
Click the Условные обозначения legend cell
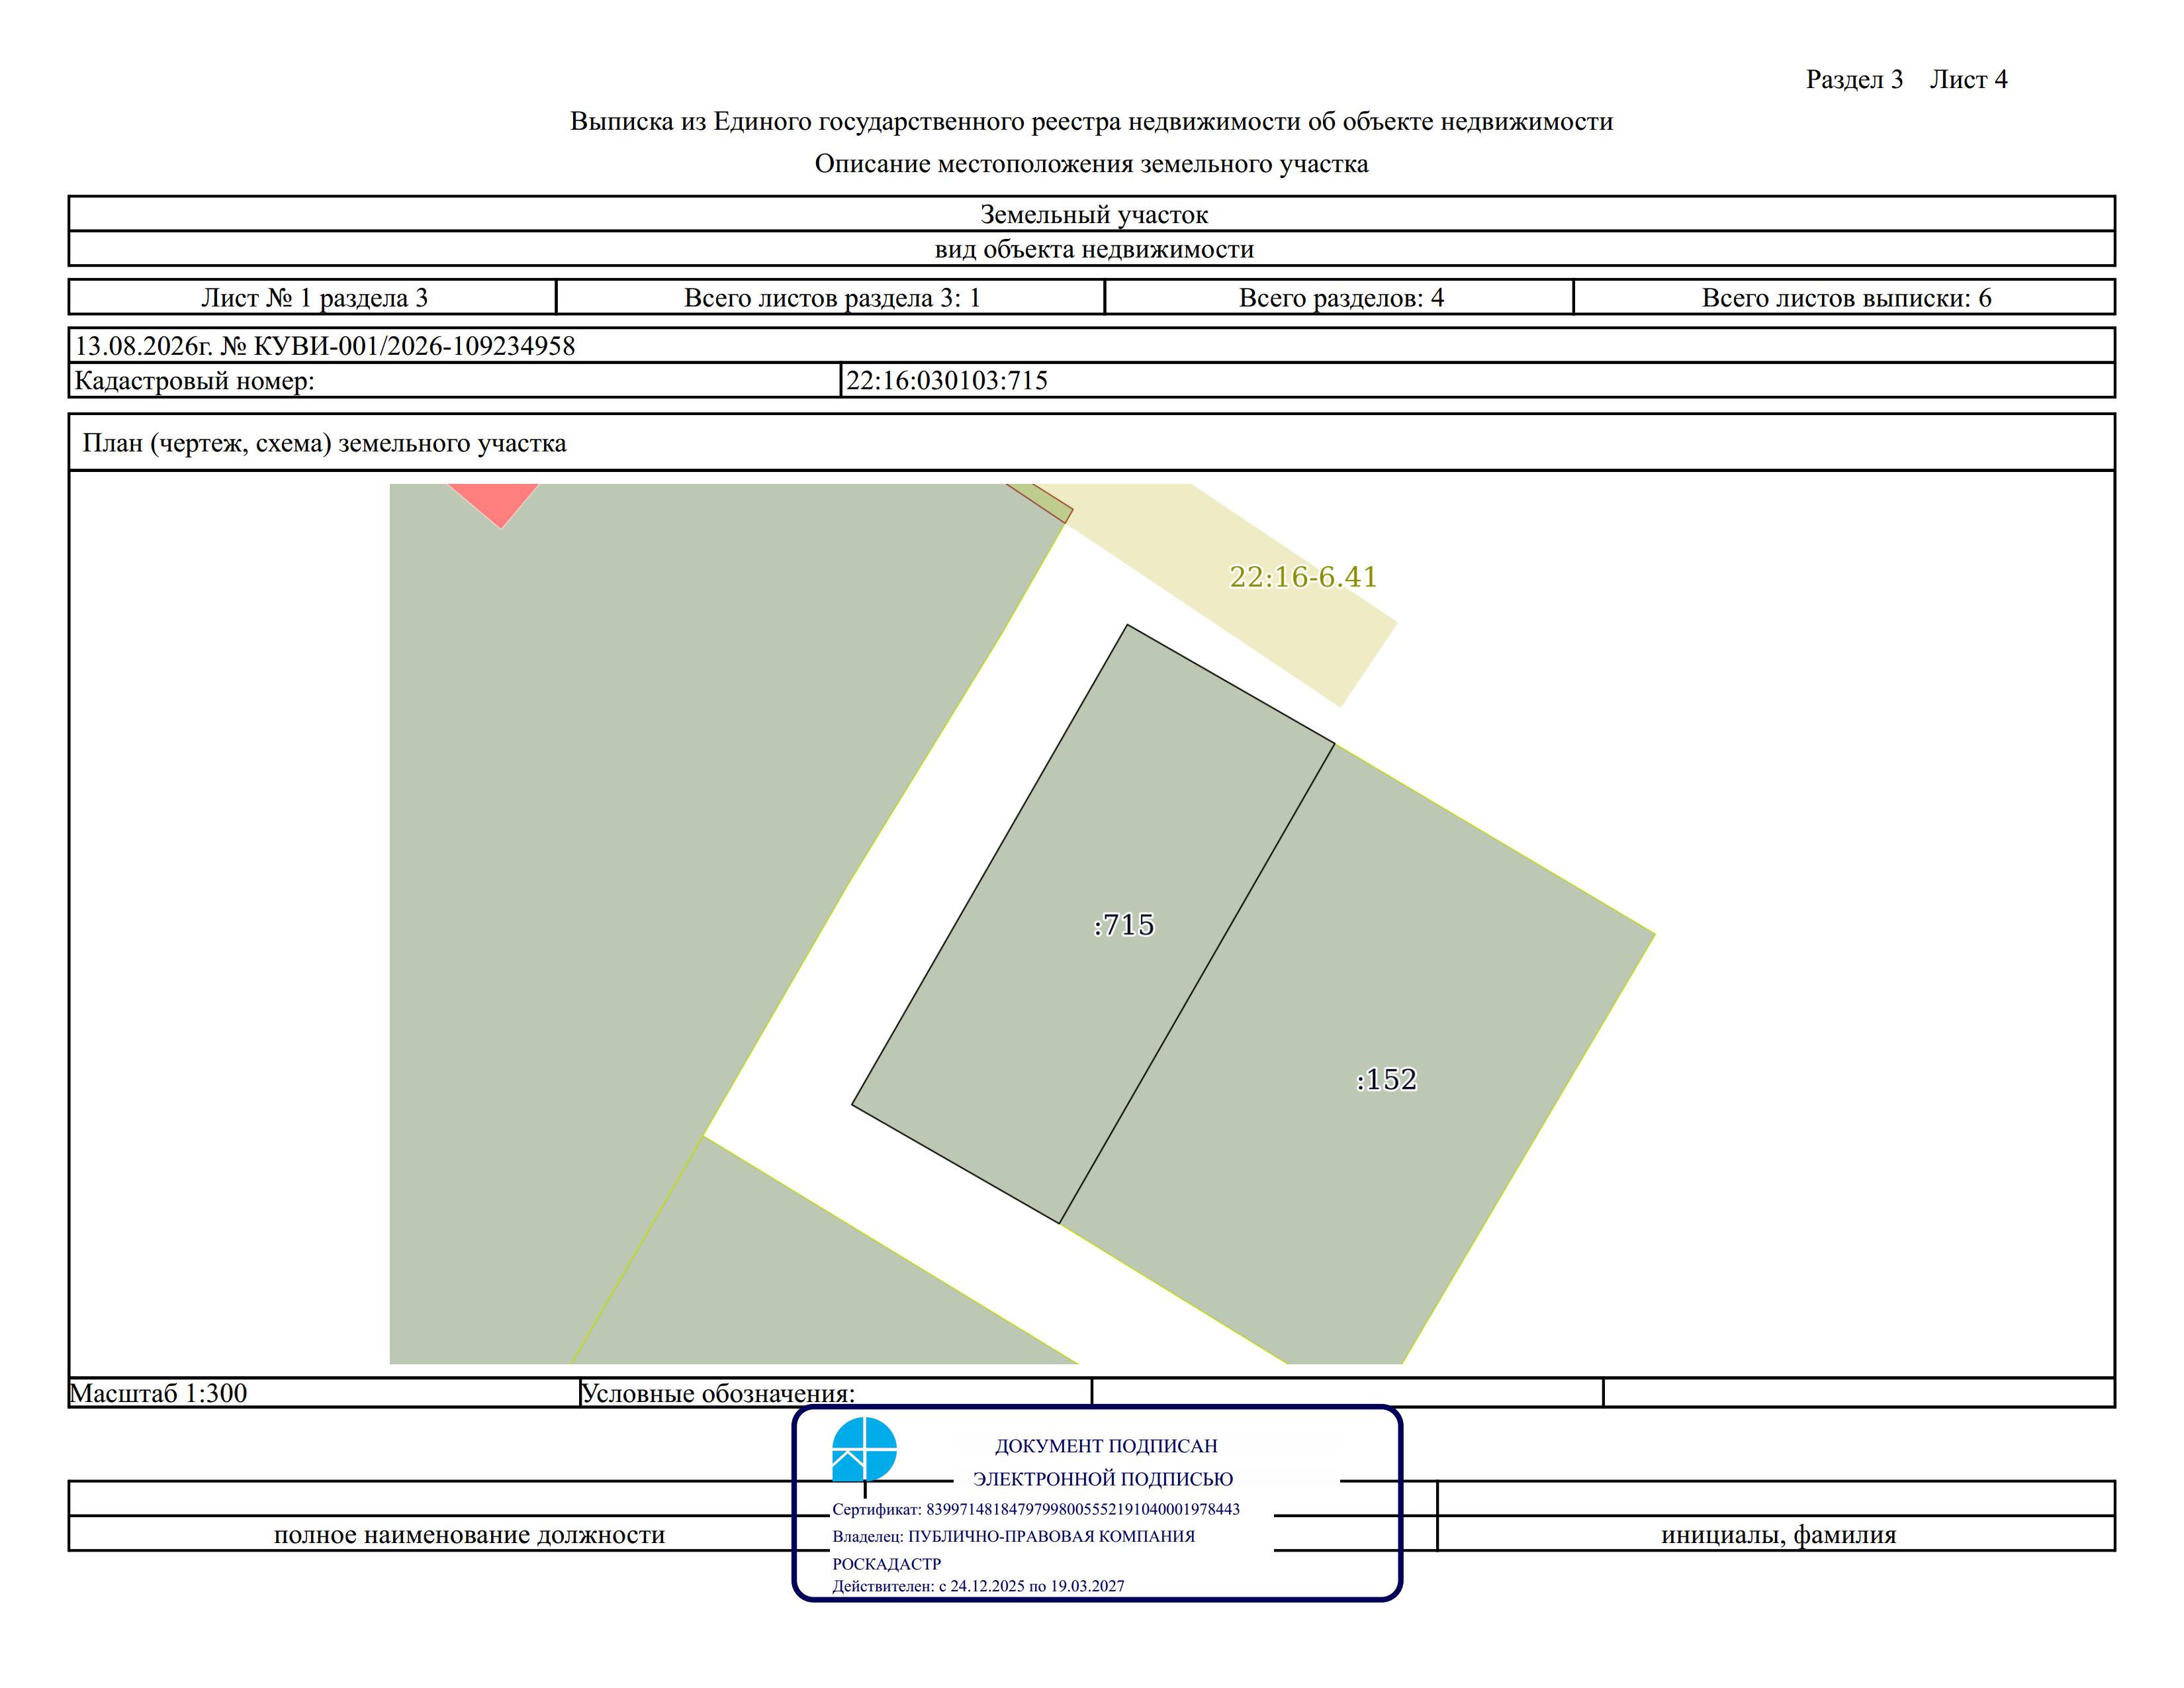click(x=836, y=1393)
